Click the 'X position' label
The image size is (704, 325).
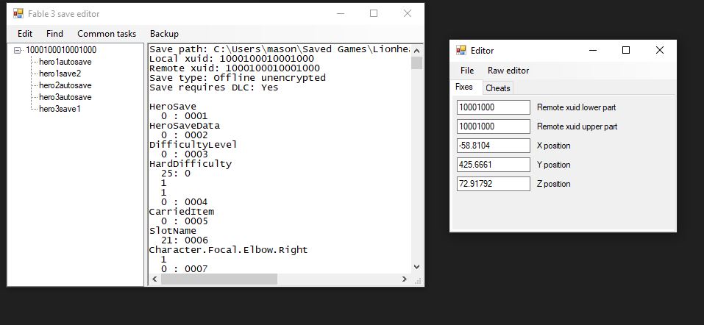554,146
